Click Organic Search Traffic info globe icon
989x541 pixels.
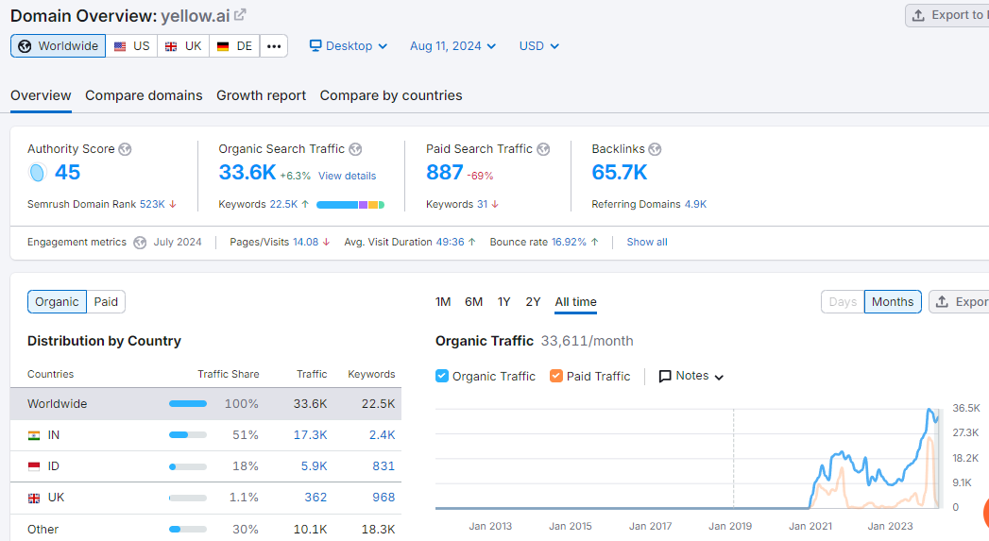[x=356, y=149]
